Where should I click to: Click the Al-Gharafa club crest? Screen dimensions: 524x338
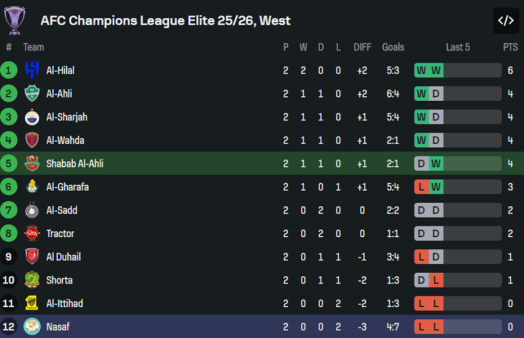click(x=32, y=187)
